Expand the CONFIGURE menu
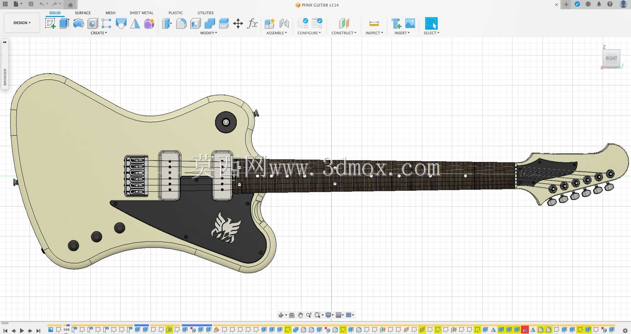Viewport: 631px width, 334px height. pos(309,33)
